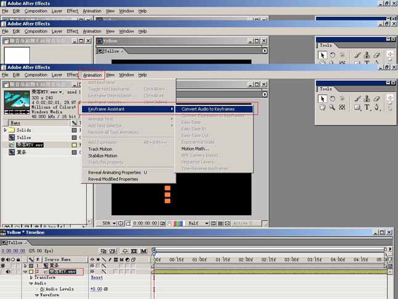Toggle the frame blending button on Timeline
The height and width of the screenshot is (299, 398).
[134, 251]
